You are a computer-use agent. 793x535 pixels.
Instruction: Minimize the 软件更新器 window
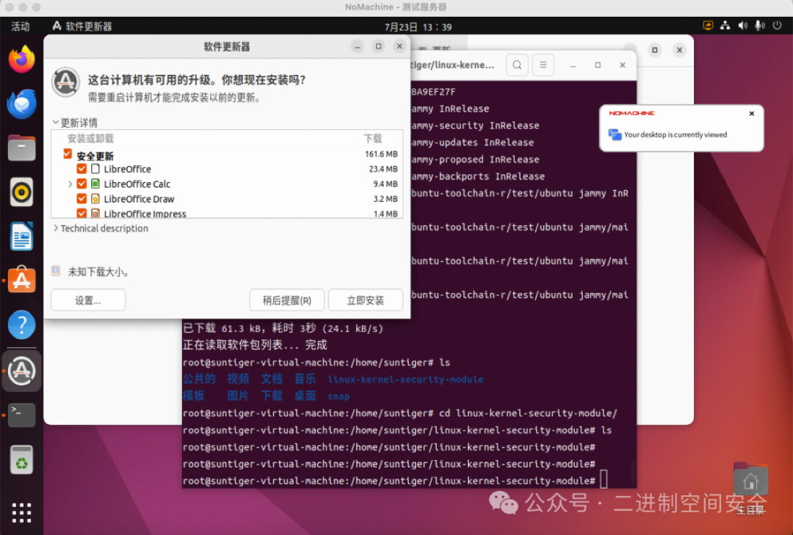pyautogui.click(x=357, y=46)
